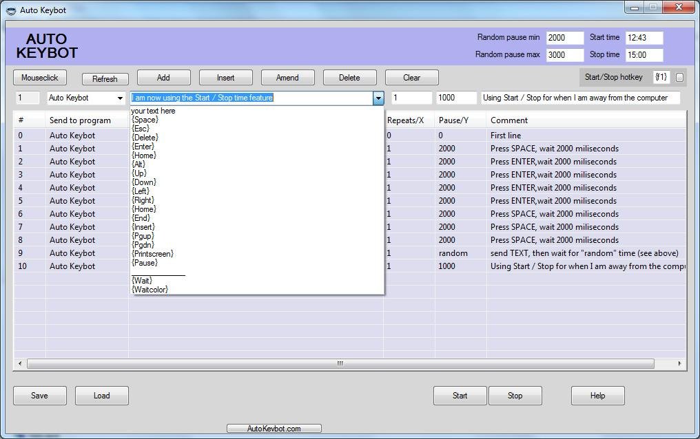Select {Insert} in the key list

pos(143,226)
